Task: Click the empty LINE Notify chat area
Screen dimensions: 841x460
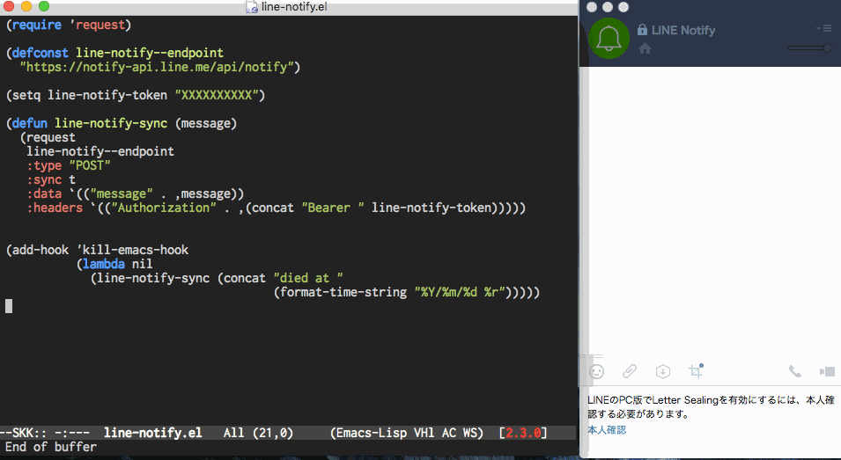Action: [713, 211]
